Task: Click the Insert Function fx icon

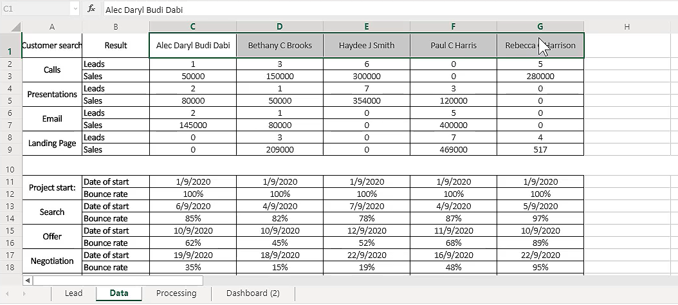Action: (x=91, y=9)
